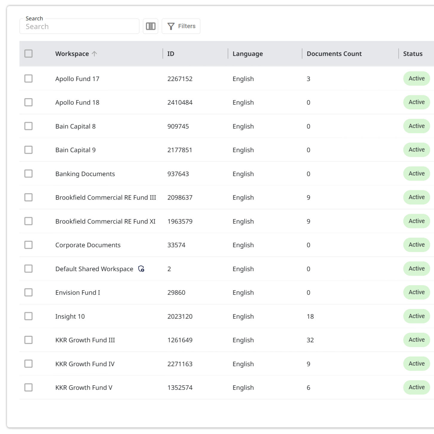The height and width of the screenshot is (434, 434).
Task: Sort by the ID column header
Action: pos(171,54)
